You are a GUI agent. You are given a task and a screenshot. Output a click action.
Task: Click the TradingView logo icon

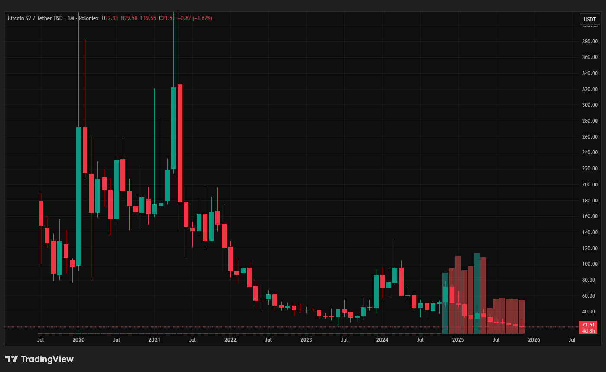(12, 359)
